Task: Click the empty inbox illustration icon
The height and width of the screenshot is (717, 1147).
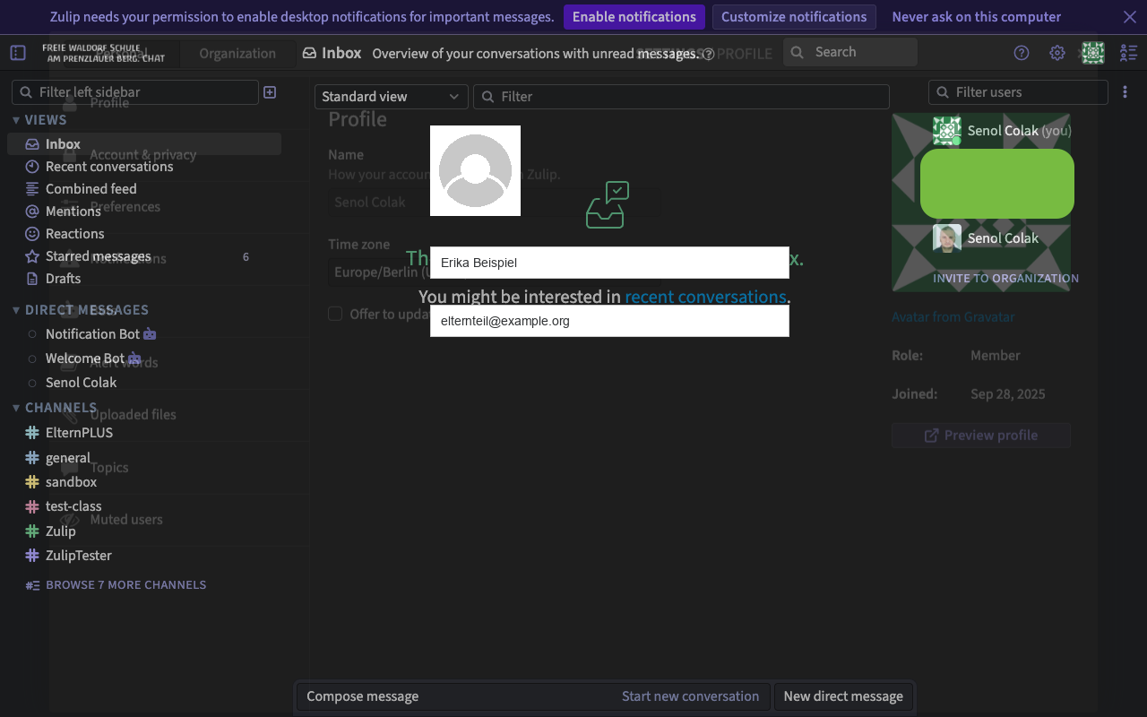Action: 608,205
